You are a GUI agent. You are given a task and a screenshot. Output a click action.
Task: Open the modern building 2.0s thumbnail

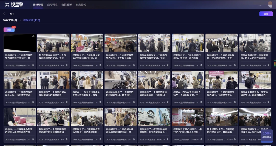click(154, 117)
